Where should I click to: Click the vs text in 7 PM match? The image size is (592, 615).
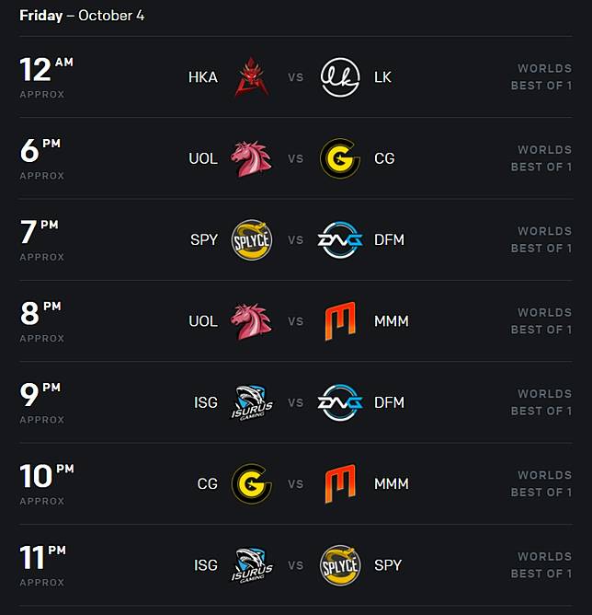[x=296, y=239]
